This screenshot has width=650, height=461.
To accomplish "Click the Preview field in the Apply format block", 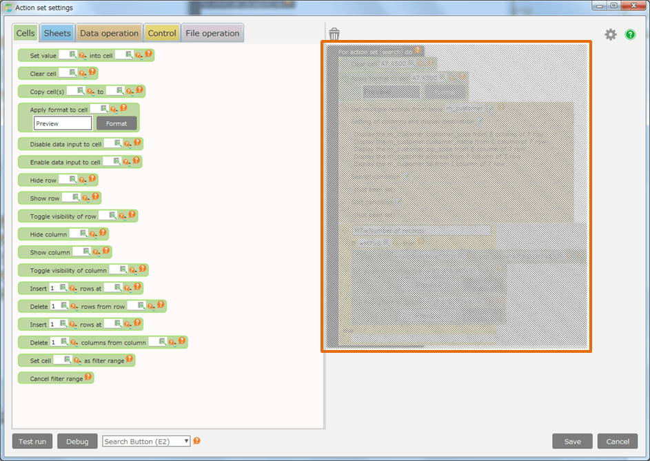I will [x=63, y=123].
